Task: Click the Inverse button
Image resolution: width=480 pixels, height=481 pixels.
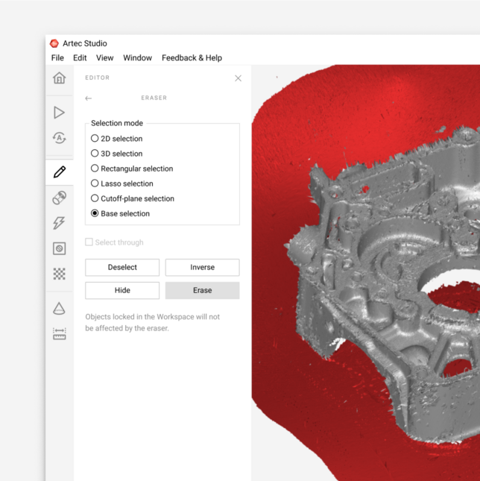Action: coord(202,267)
